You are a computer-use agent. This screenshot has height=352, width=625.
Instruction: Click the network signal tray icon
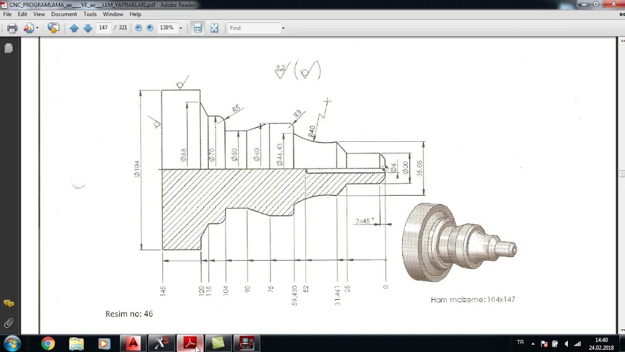coord(577,344)
